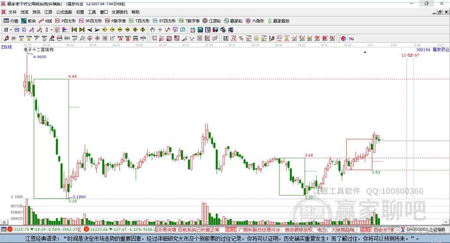Open 赢家服务 services
This screenshot has height=243, width=450.
278,21
